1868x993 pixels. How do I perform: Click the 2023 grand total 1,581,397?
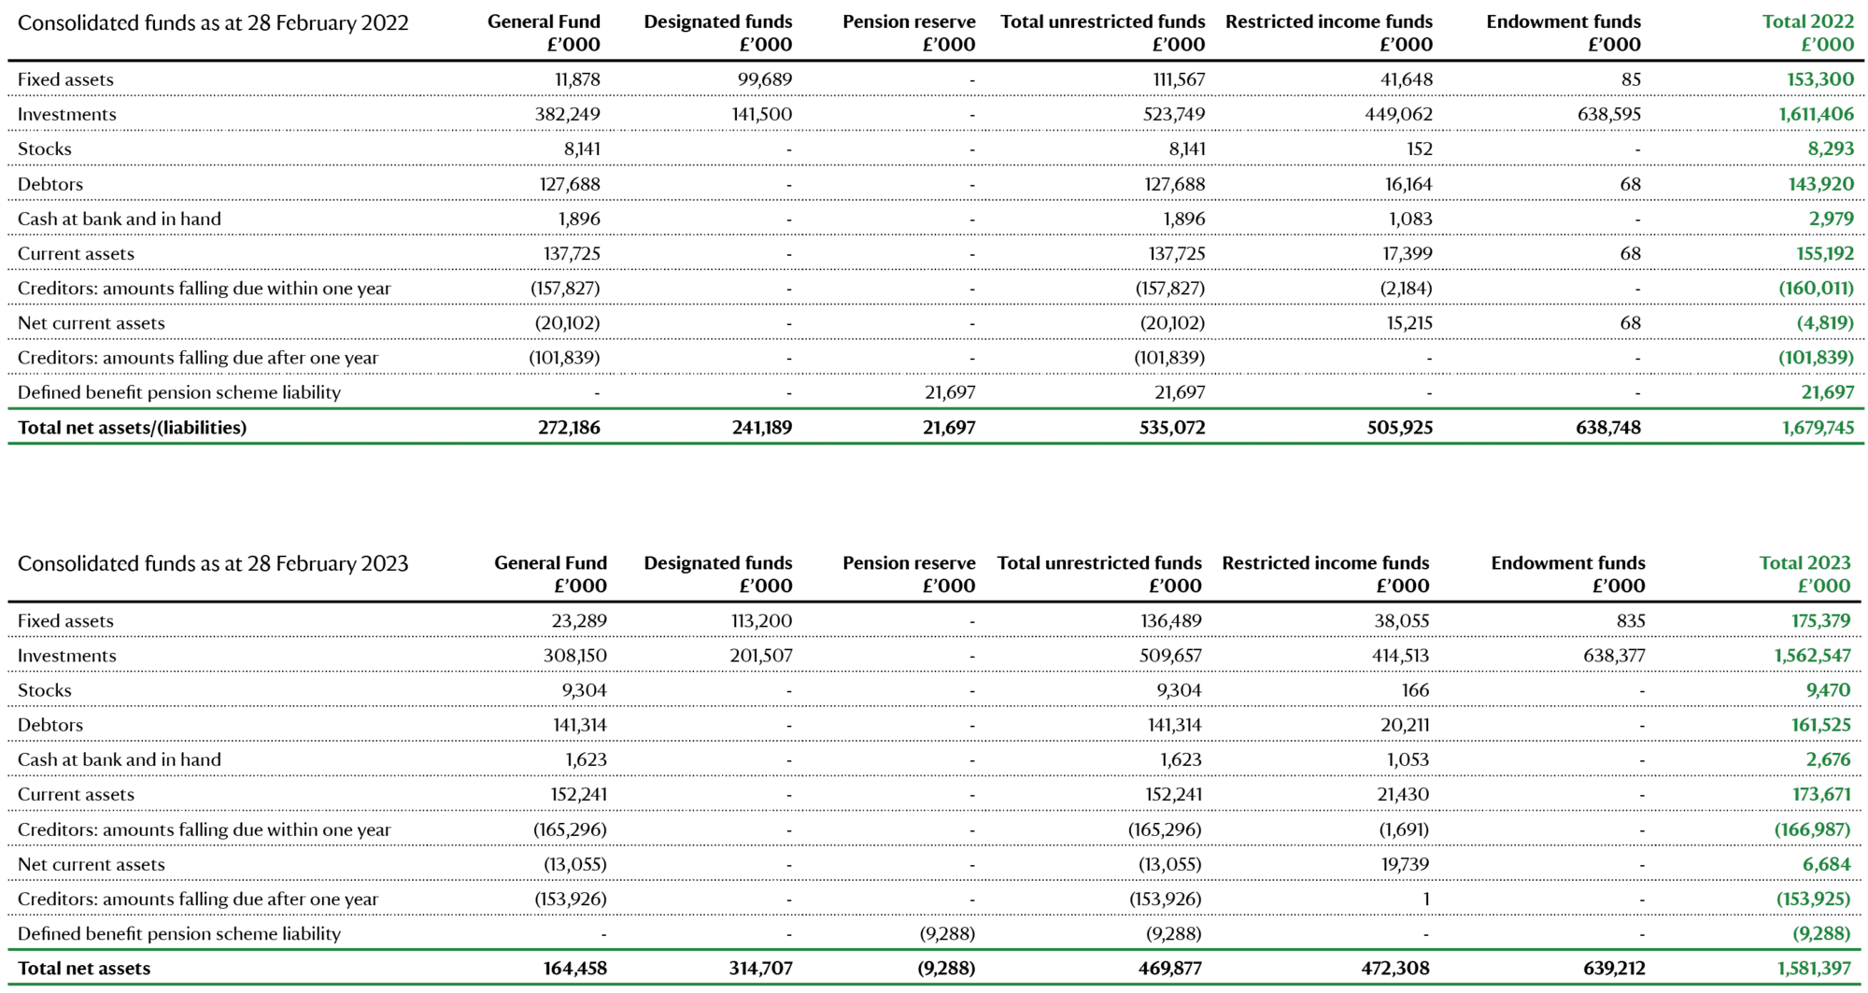pyautogui.click(x=1814, y=969)
